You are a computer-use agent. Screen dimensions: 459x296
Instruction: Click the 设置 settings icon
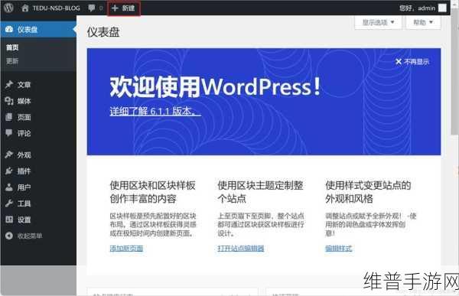(x=9, y=220)
